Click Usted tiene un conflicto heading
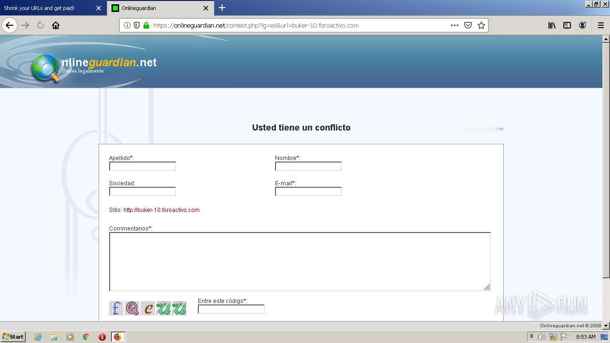This screenshot has width=610, height=343. 301,128
